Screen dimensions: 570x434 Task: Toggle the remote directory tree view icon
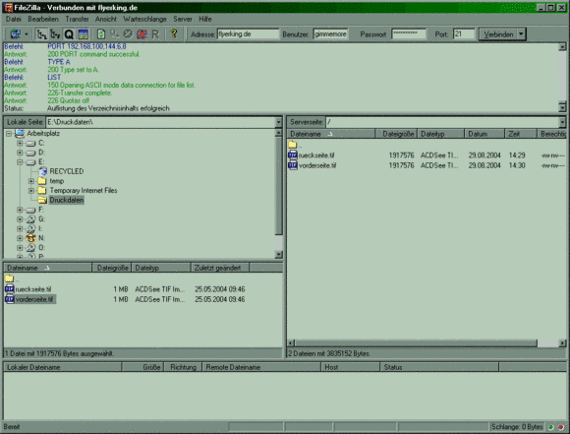(x=55, y=34)
